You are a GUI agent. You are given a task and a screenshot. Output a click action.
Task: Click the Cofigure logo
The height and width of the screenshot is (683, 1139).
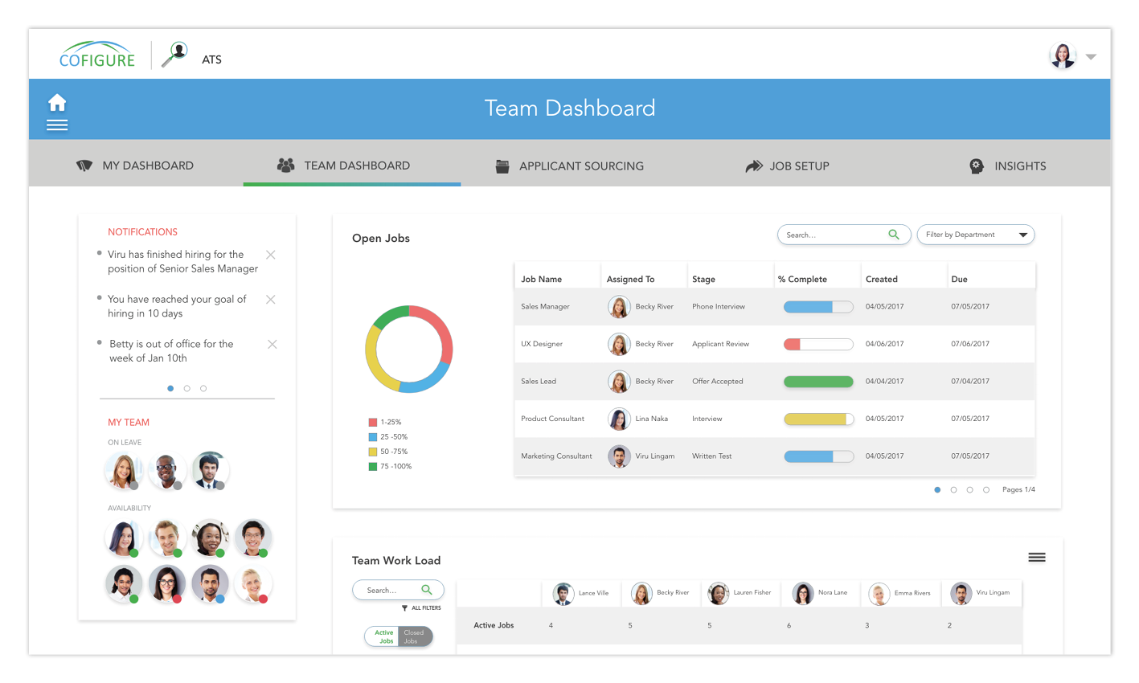(97, 55)
